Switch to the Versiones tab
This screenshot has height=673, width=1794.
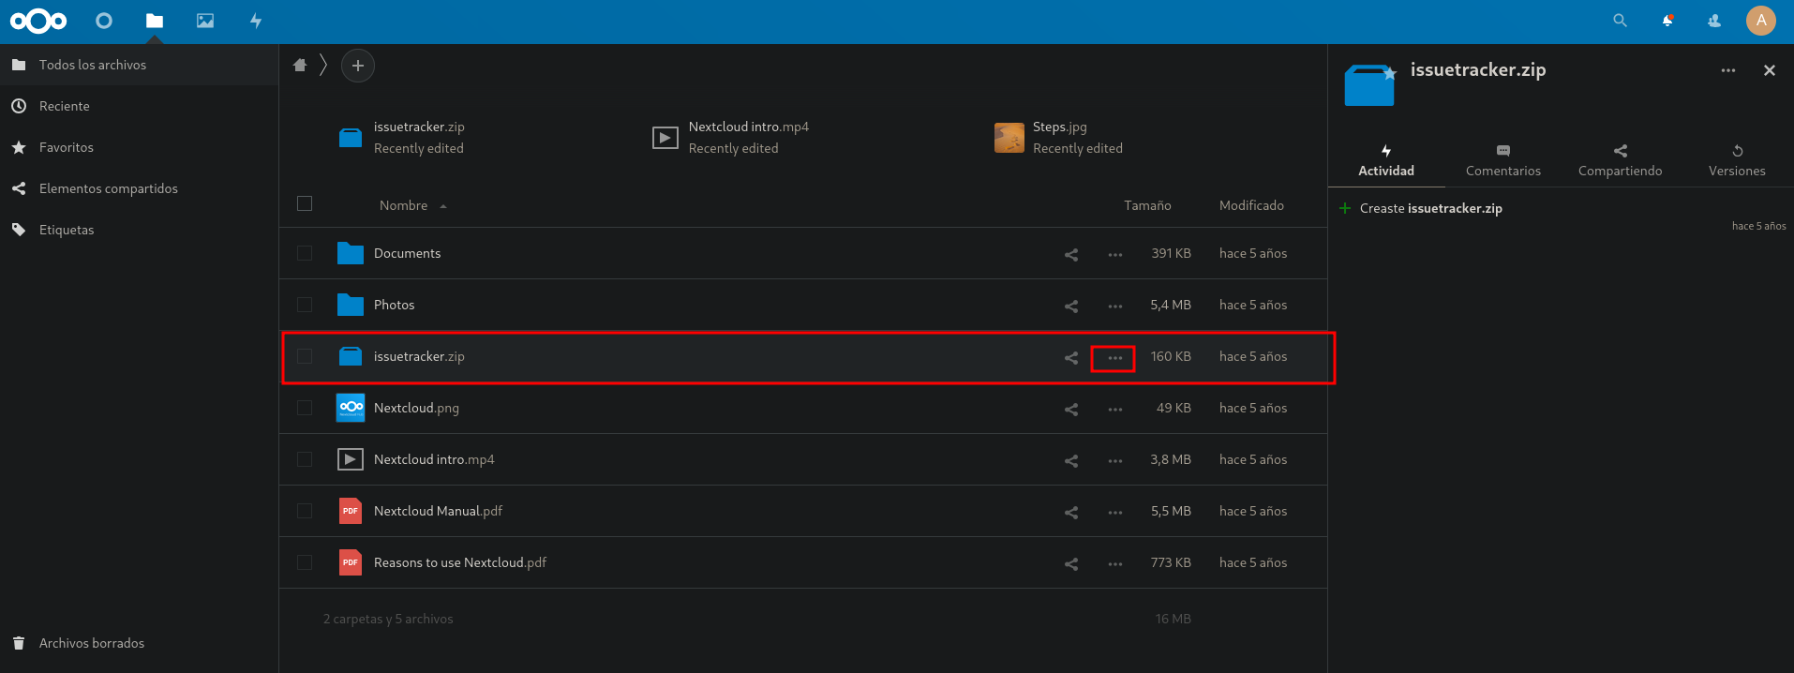pos(1736,160)
